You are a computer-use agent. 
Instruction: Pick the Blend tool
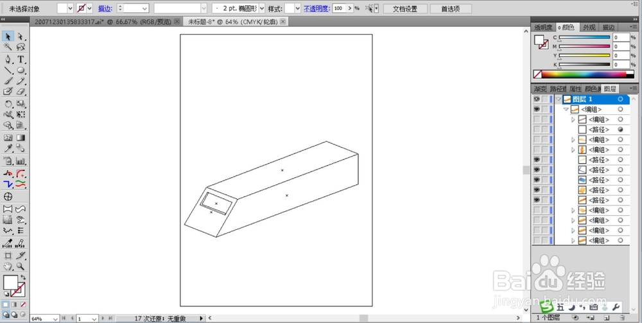coord(21,148)
